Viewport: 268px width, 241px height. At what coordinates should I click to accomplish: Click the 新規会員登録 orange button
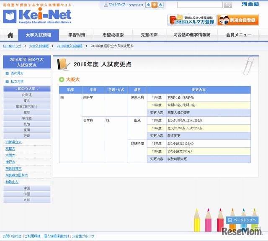pyautogui.click(x=238, y=20)
